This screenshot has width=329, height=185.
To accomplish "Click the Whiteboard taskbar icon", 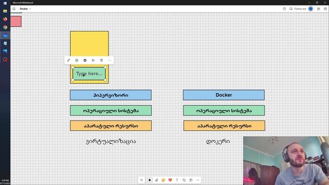I will 5,35.
